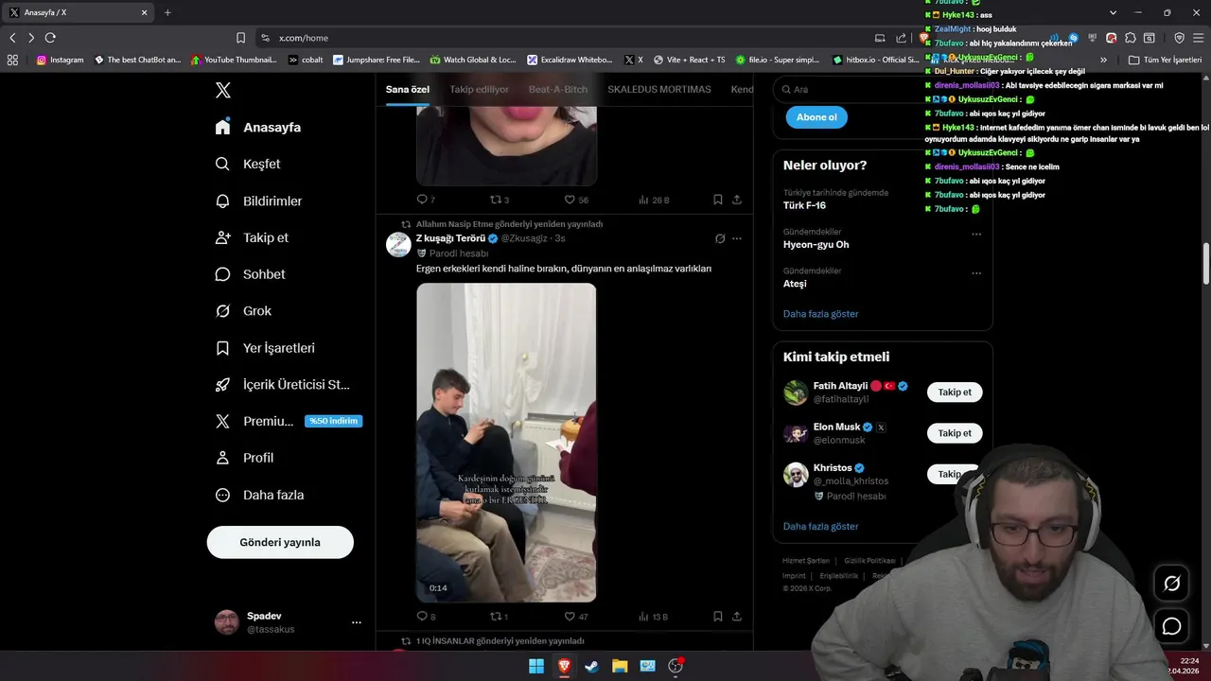This screenshot has height=681, width=1211.
Task: Open Steam from taskbar
Action: (591, 666)
